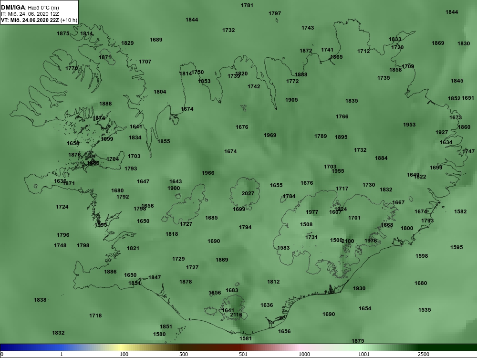477x358 pixels.
Task: Select the map value 1712
Action: tap(363, 51)
